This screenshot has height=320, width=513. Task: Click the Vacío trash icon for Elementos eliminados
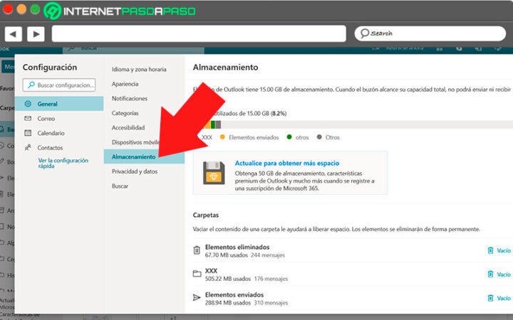click(x=490, y=250)
